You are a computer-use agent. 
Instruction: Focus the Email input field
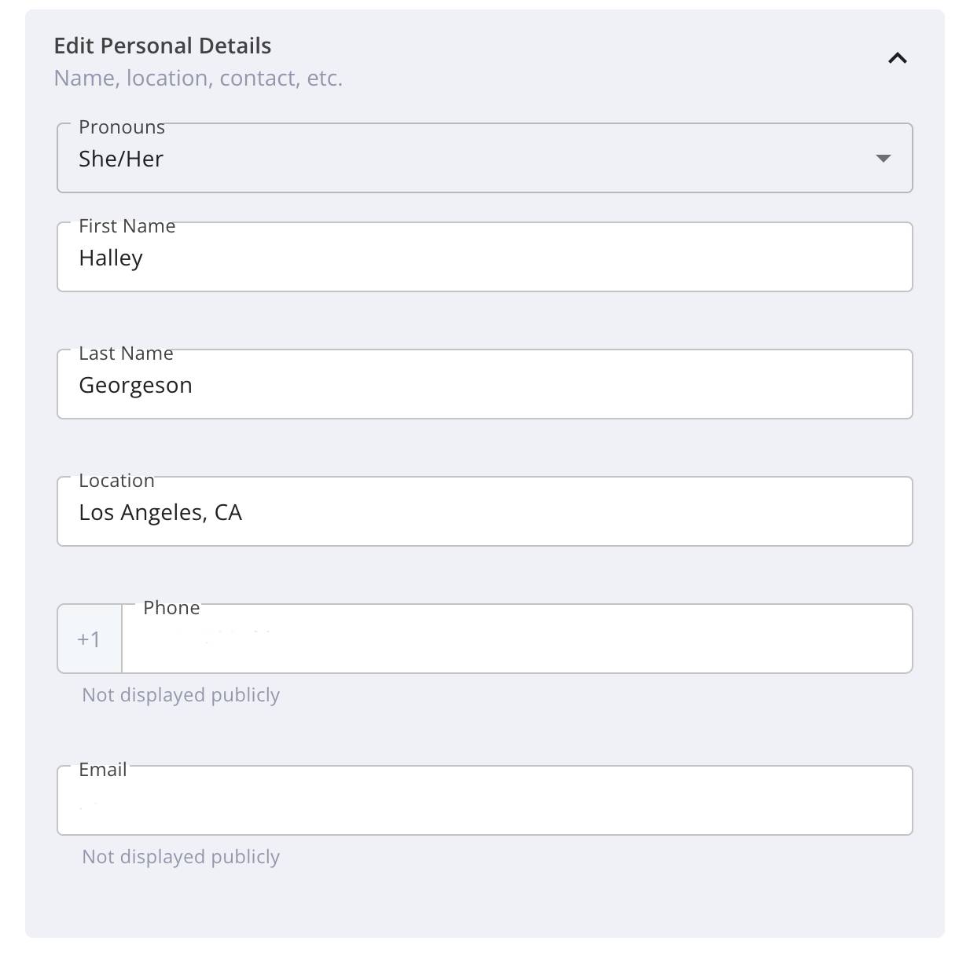[x=485, y=800]
